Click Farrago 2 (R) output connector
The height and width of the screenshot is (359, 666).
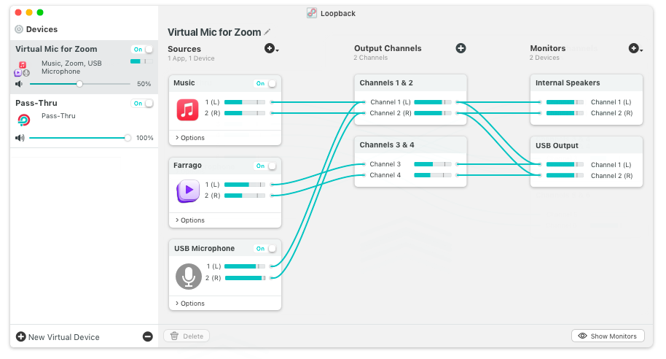tap(272, 196)
